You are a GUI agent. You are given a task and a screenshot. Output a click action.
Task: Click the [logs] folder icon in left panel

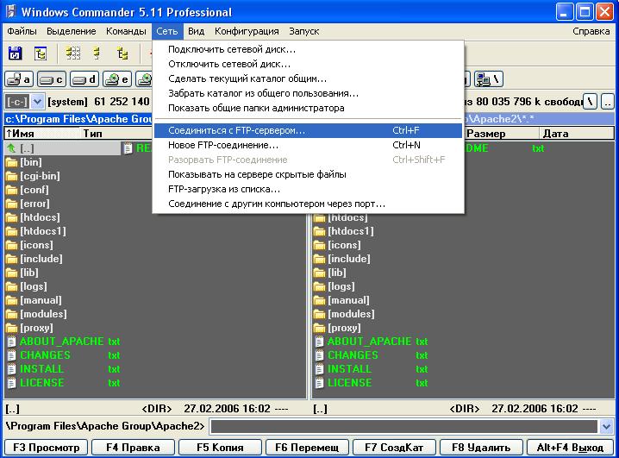point(12,286)
